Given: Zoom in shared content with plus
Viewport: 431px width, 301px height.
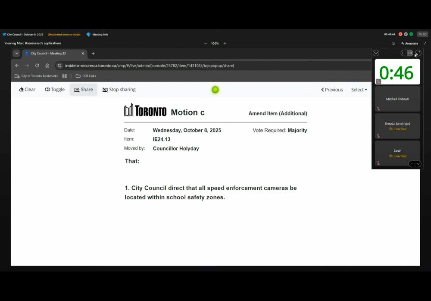Looking at the screenshot, I should 225,43.
